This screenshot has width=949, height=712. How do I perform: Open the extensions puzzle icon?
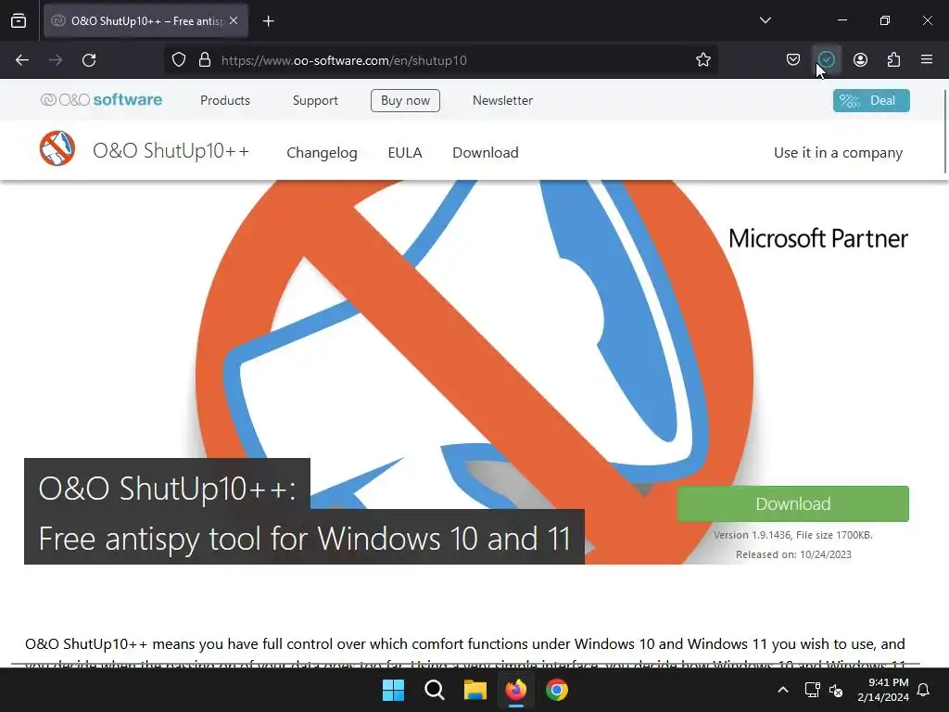point(893,60)
